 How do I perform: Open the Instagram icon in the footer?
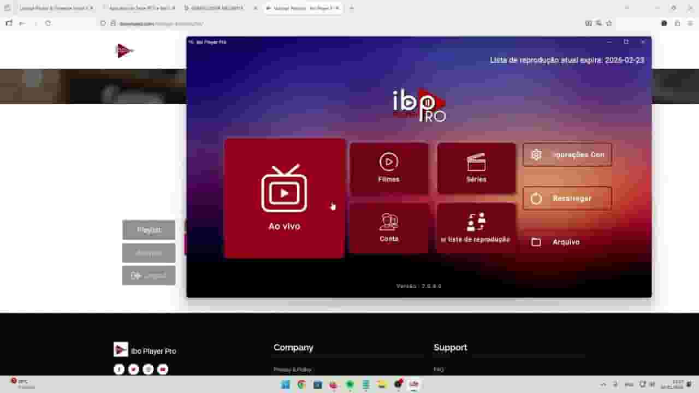[x=148, y=370]
